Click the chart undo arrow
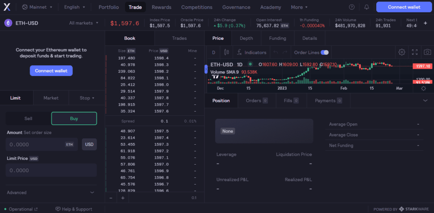Image resolution: width=434 pixels, height=213 pixels. click(x=275, y=52)
